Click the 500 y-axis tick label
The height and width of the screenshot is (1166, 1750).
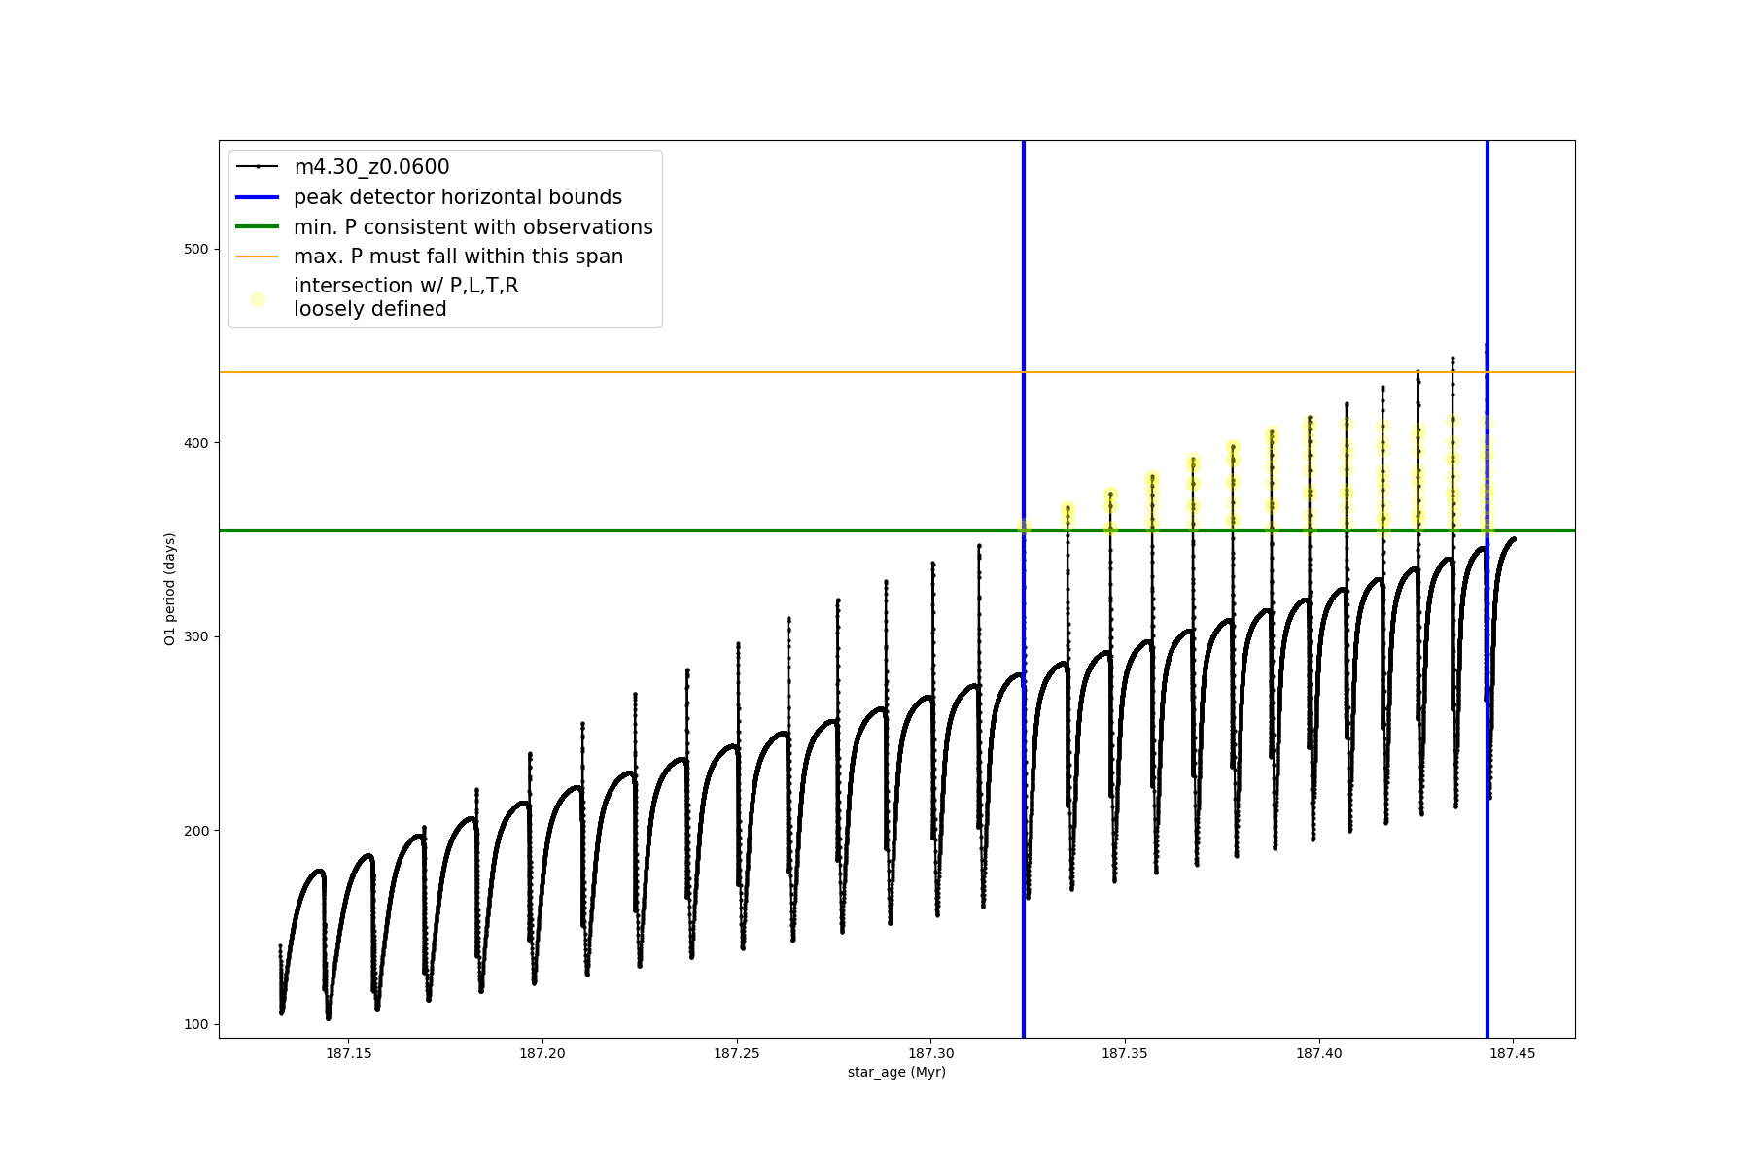[196, 249]
